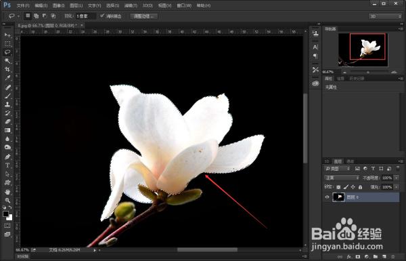Open the Layer menu

(76, 5)
